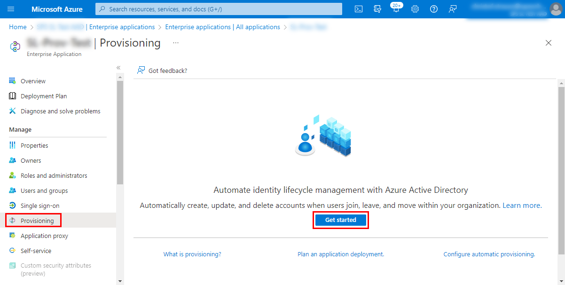Image resolution: width=565 pixels, height=285 pixels.
Task: Click the Got feedback person icon
Action: click(141, 71)
